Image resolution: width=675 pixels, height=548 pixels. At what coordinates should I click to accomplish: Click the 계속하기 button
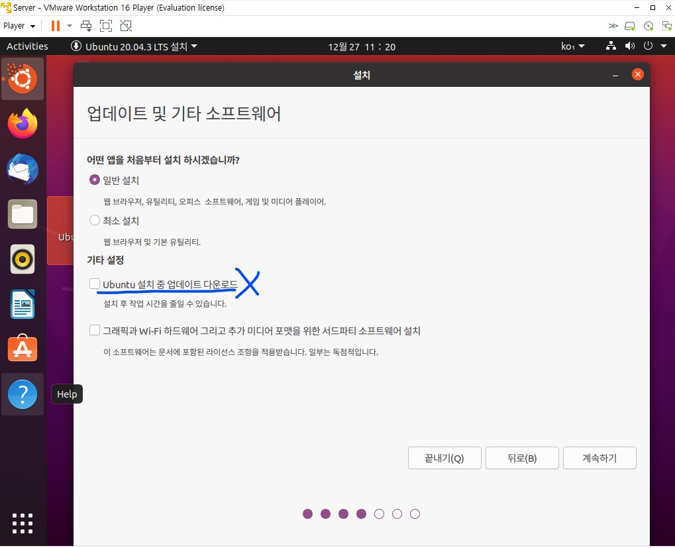tap(599, 458)
